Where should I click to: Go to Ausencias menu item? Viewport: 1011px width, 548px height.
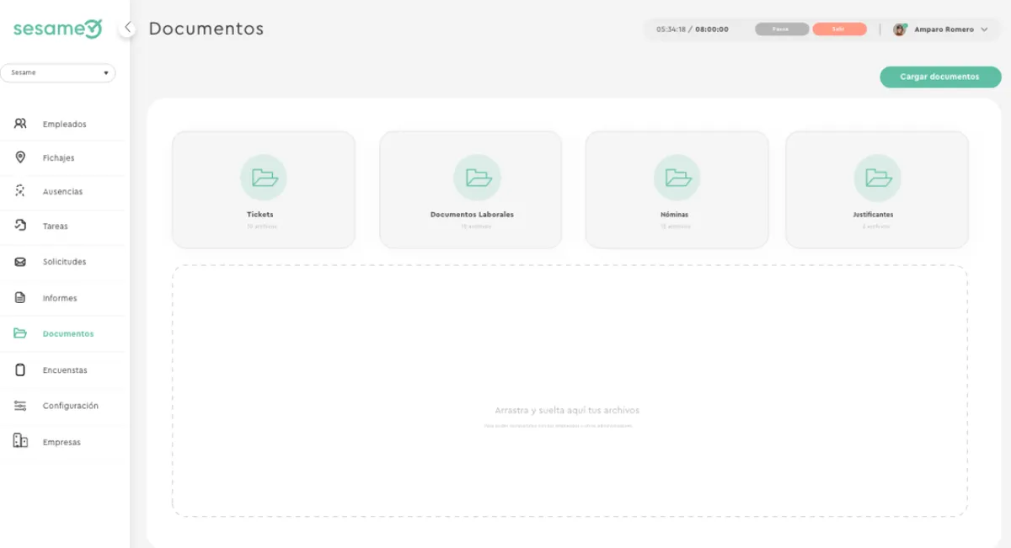[65, 191]
